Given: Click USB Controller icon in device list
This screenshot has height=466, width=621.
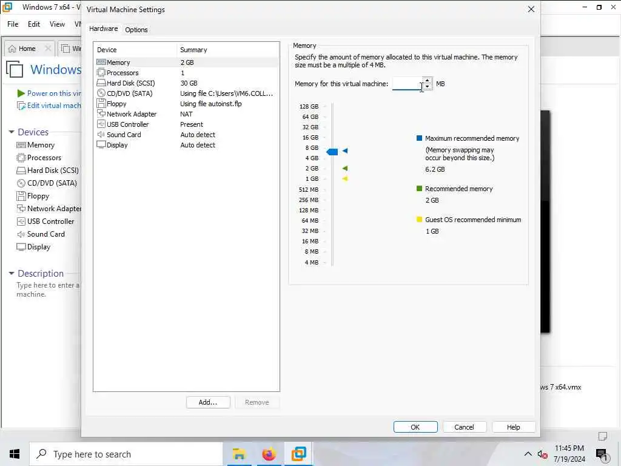Looking at the screenshot, I should tap(101, 124).
